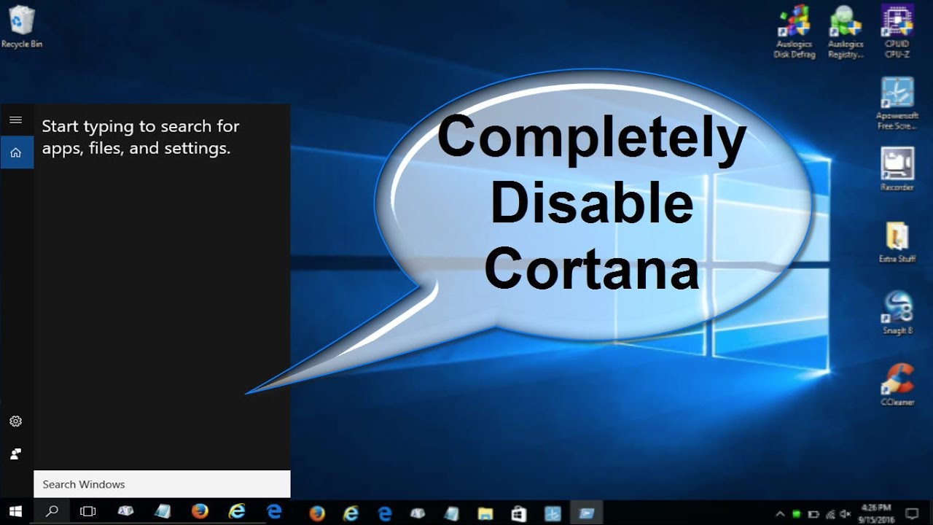The width and height of the screenshot is (933, 525).
Task: Open the Feedback icon in search sidebar
Action: pyautogui.click(x=16, y=454)
